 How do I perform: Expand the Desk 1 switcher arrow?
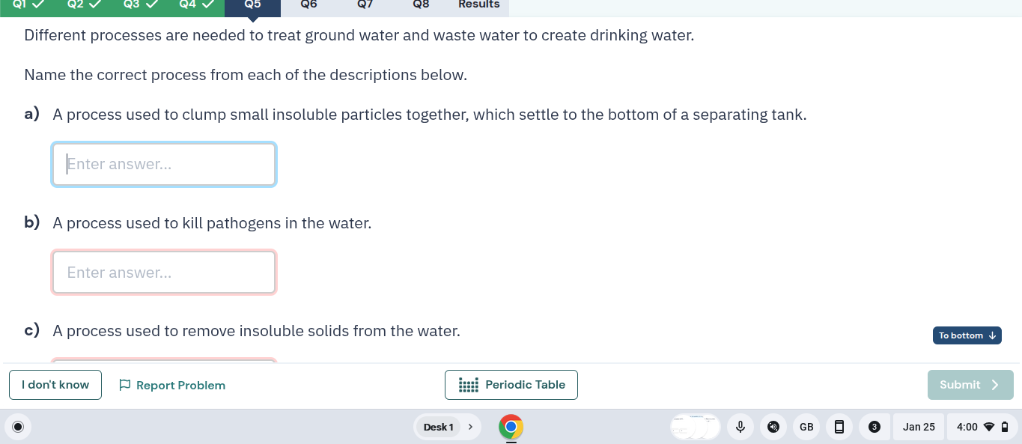point(470,427)
